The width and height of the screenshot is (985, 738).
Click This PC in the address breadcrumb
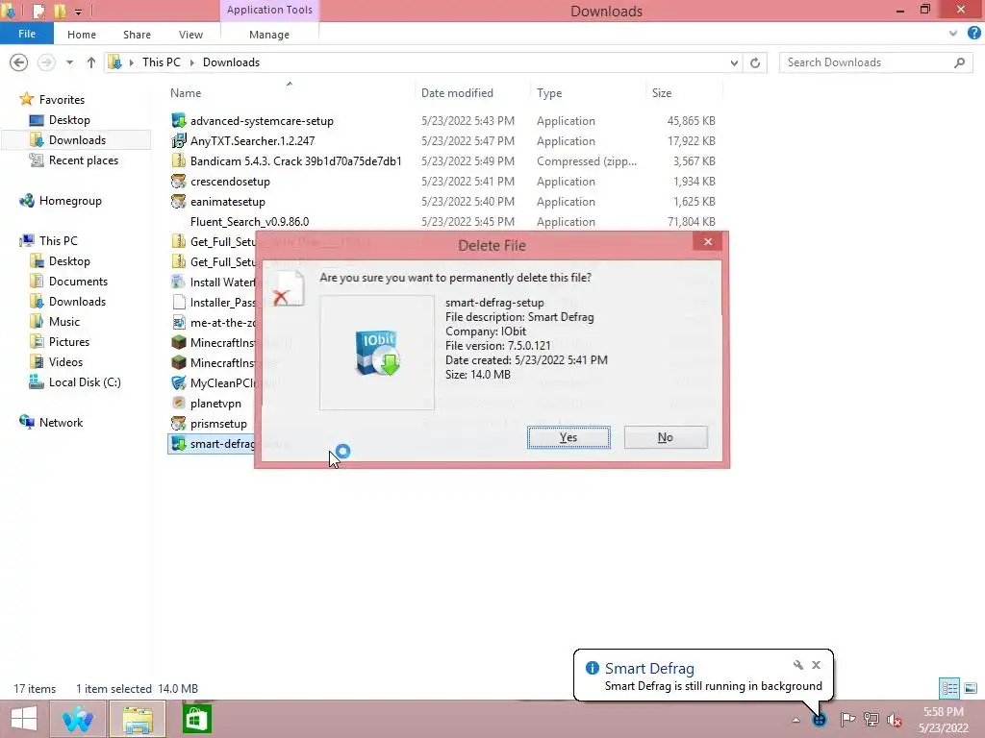point(162,62)
